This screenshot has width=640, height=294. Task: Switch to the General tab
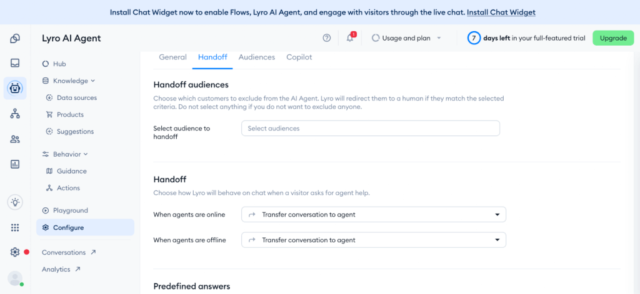click(x=172, y=57)
